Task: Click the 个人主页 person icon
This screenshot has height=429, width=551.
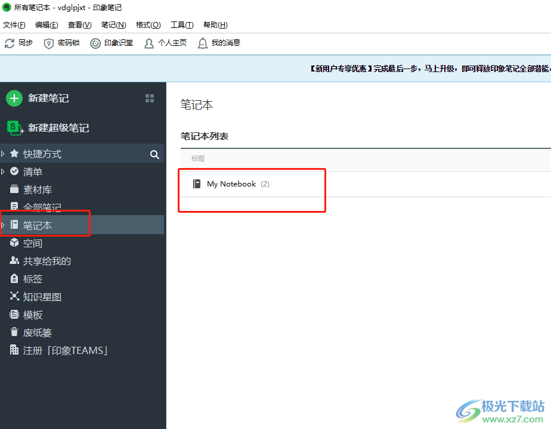Action: pyautogui.click(x=149, y=43)
